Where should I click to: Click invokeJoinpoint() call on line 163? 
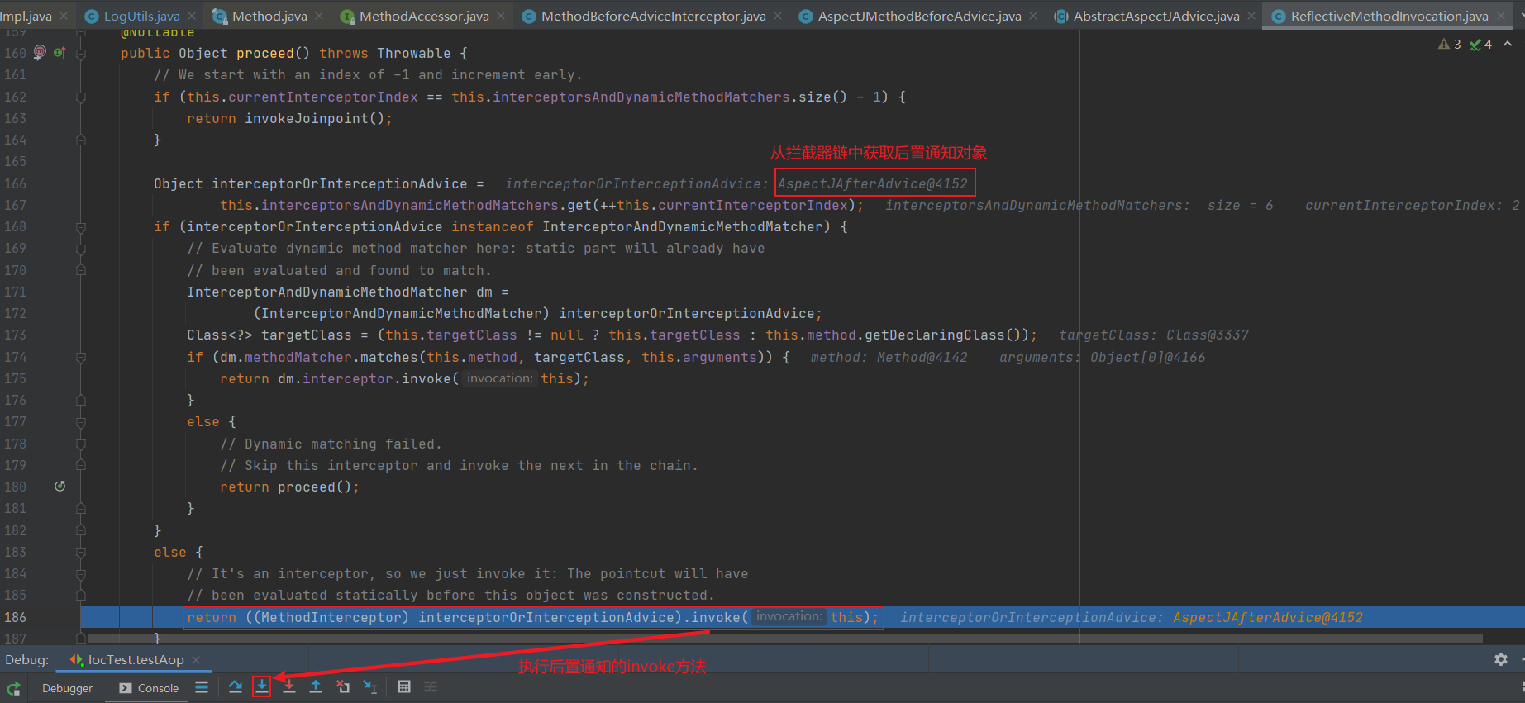tap(315, 118)
